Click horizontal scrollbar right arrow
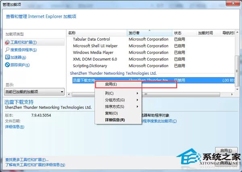242x172 pixels. point(232,94)
